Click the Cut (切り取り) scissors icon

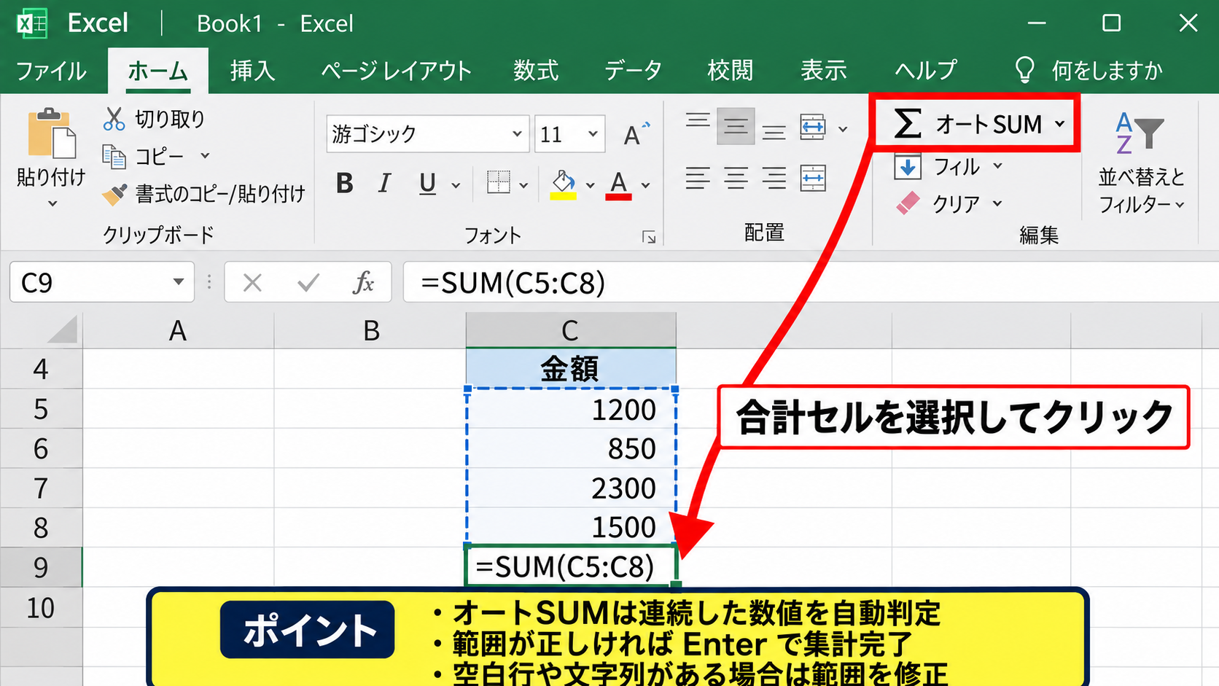pos(114,119)
